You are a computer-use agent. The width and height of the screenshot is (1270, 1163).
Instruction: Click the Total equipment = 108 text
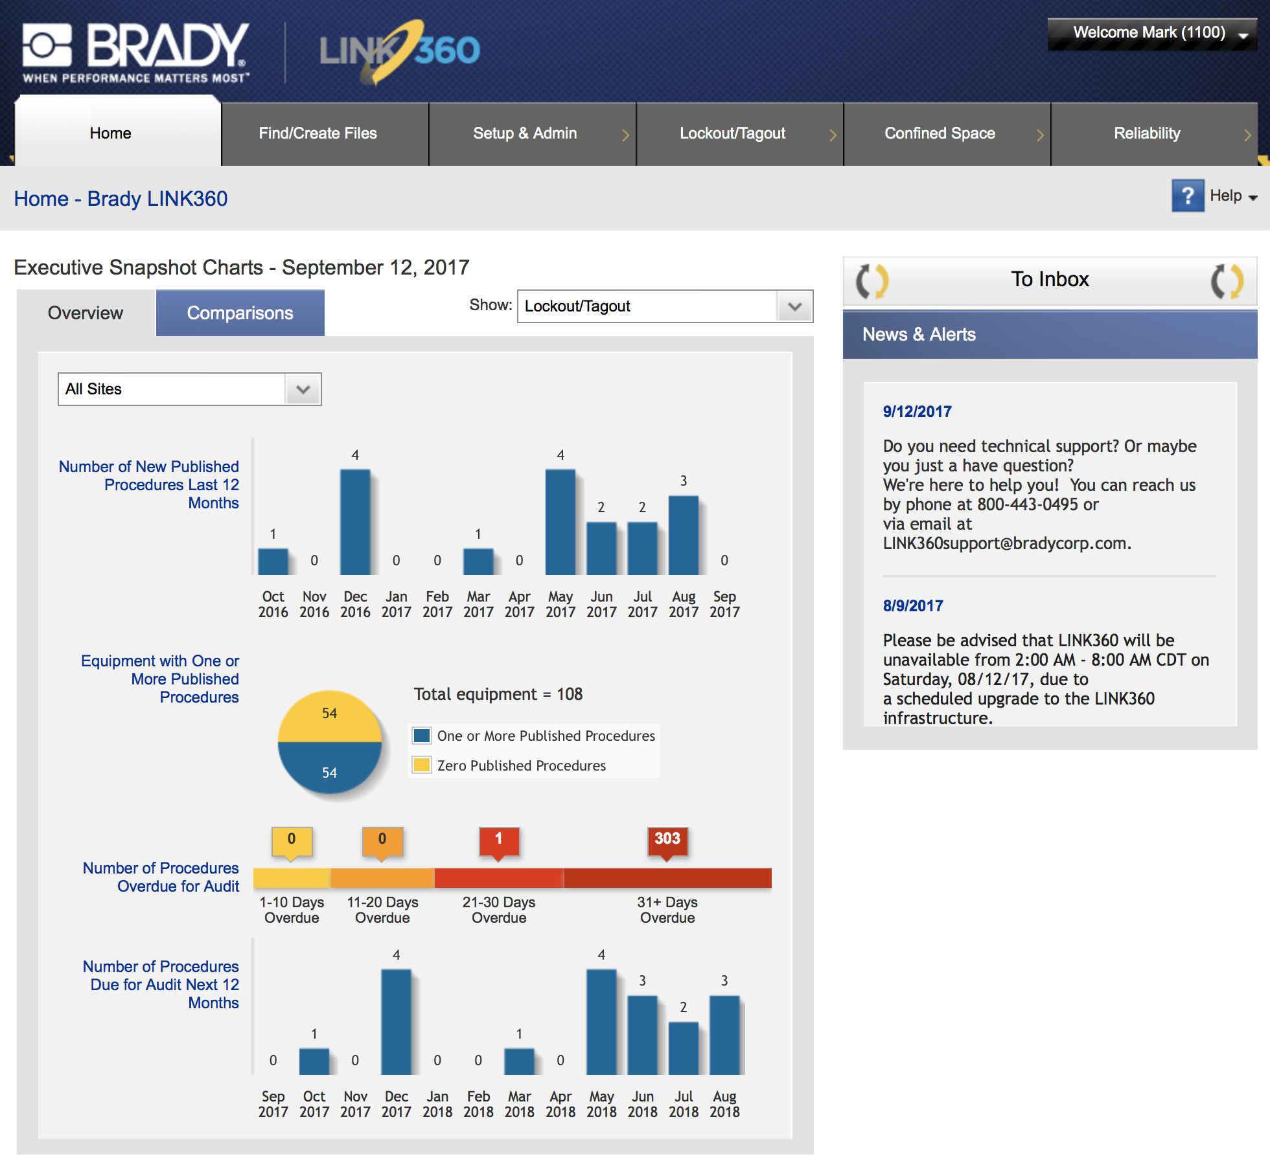tap(498, 694)
